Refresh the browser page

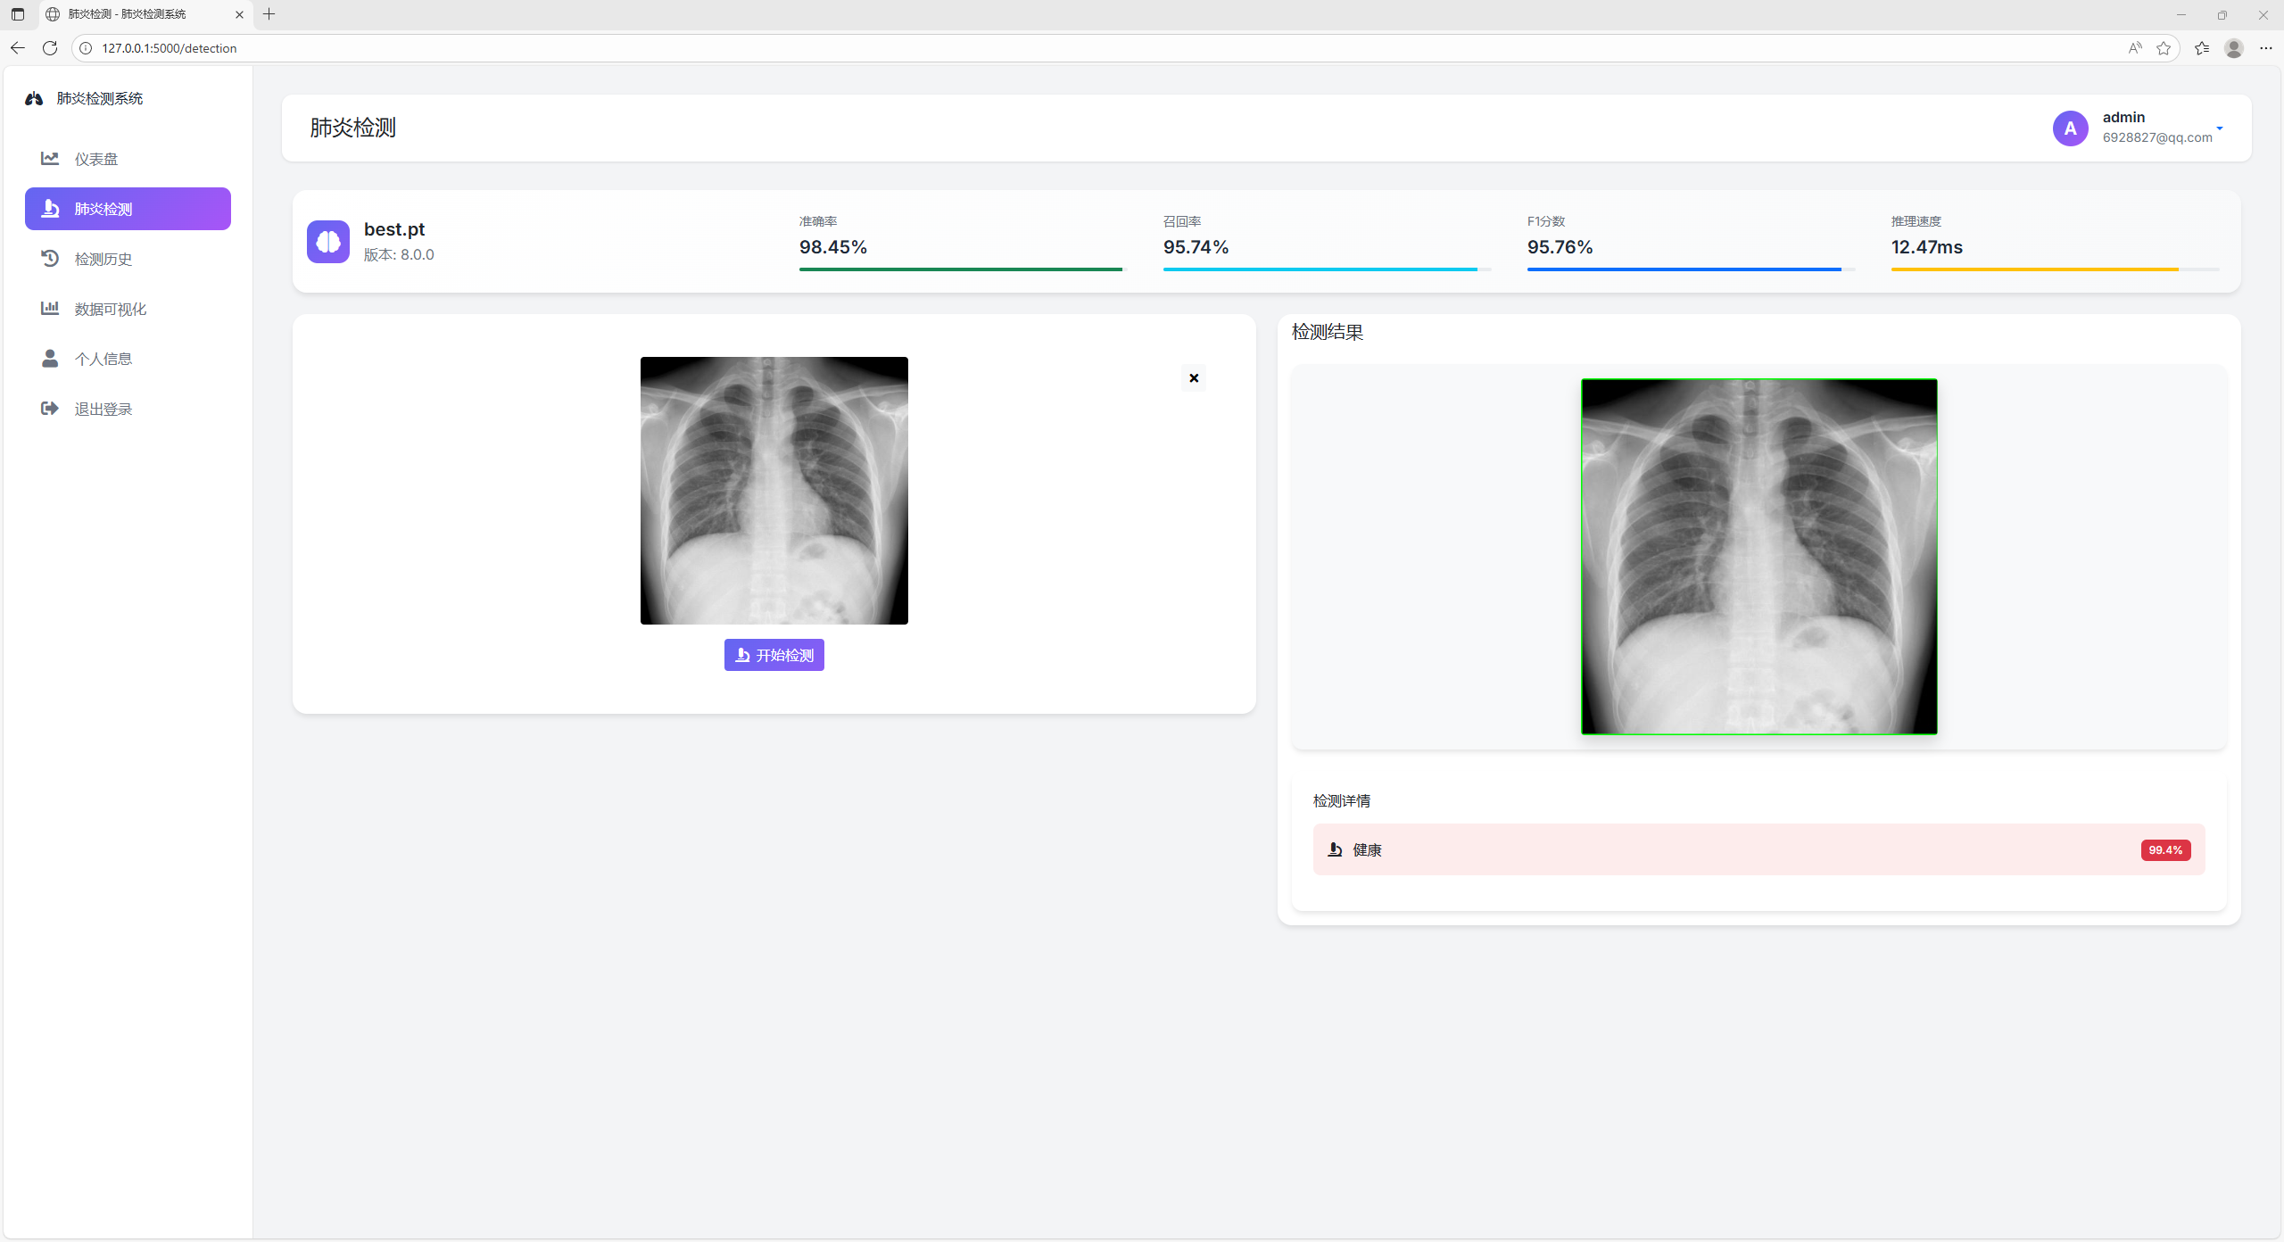pos(50,48)
